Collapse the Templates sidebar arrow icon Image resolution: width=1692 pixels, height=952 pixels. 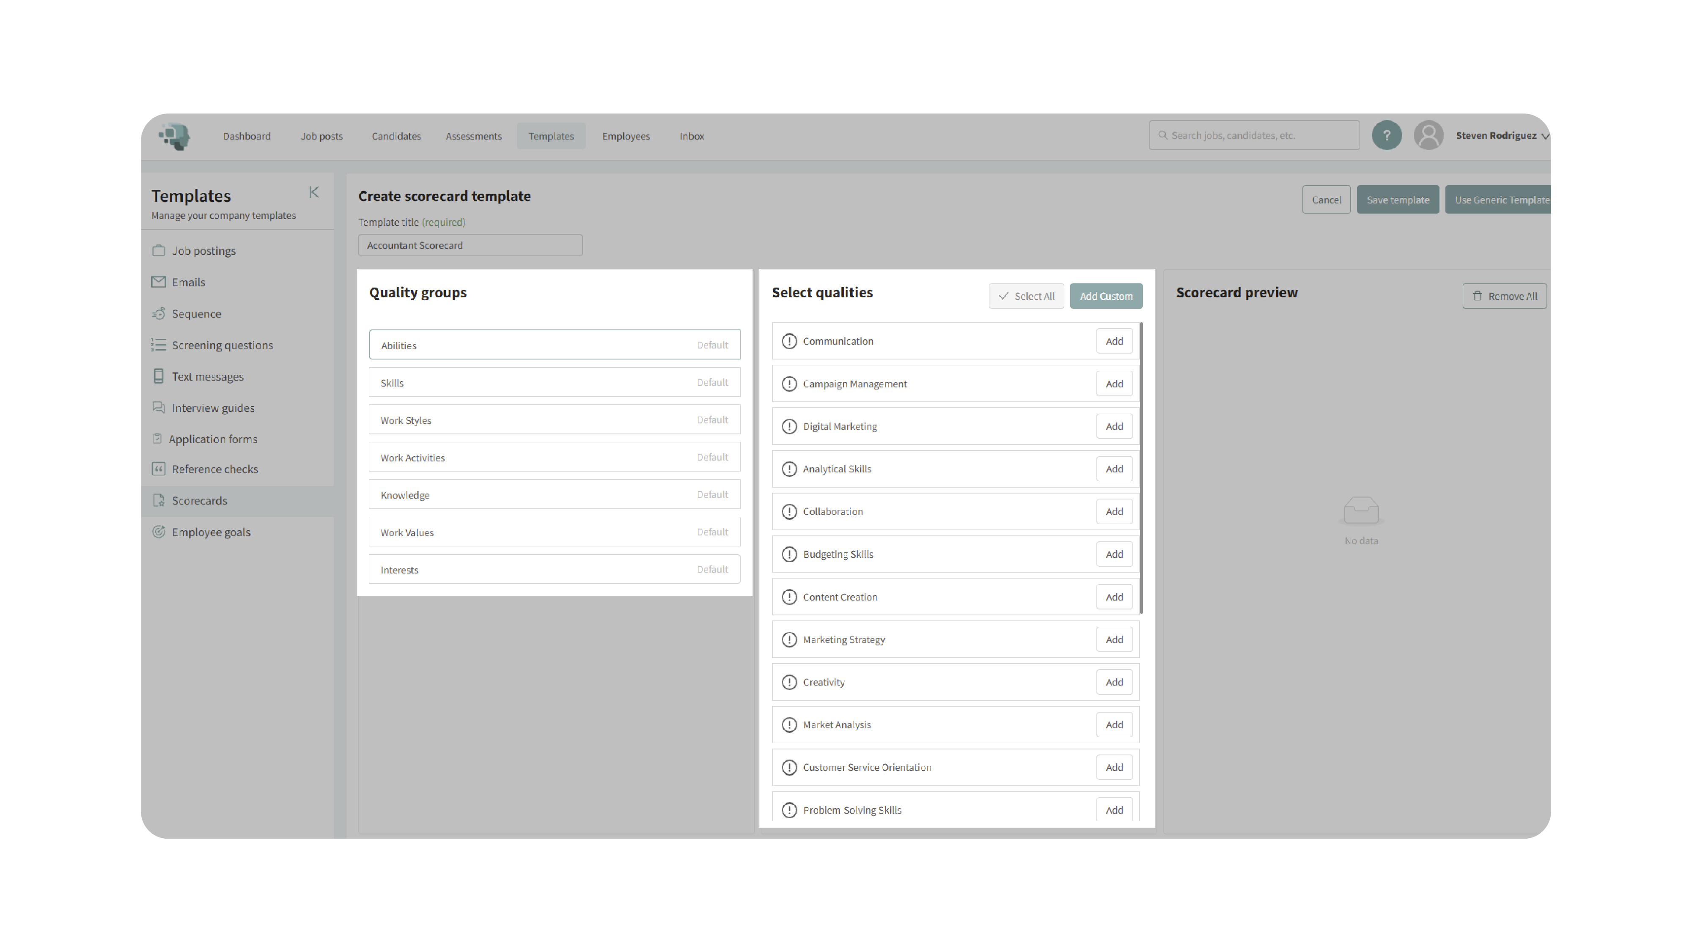[314, 192]
